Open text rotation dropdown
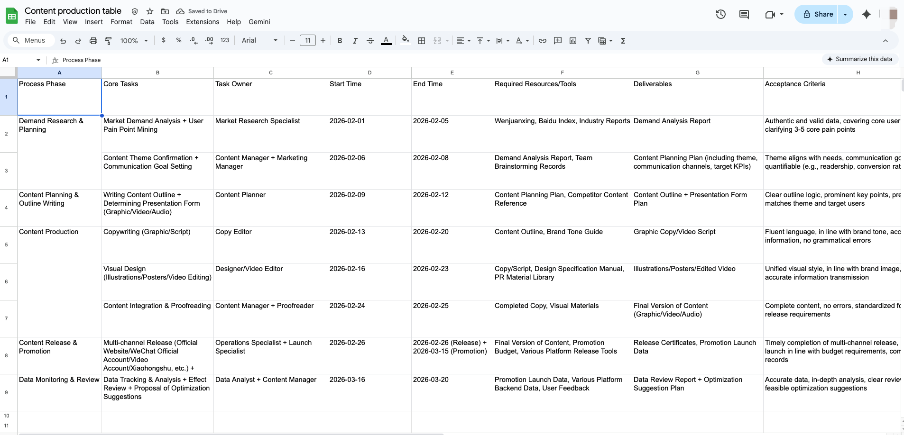This screenshot has height=435, width=904. [x=522, y=41]
